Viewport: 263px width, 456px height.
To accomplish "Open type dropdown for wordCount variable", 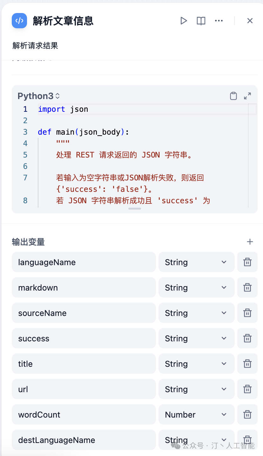I will (196, 415).
